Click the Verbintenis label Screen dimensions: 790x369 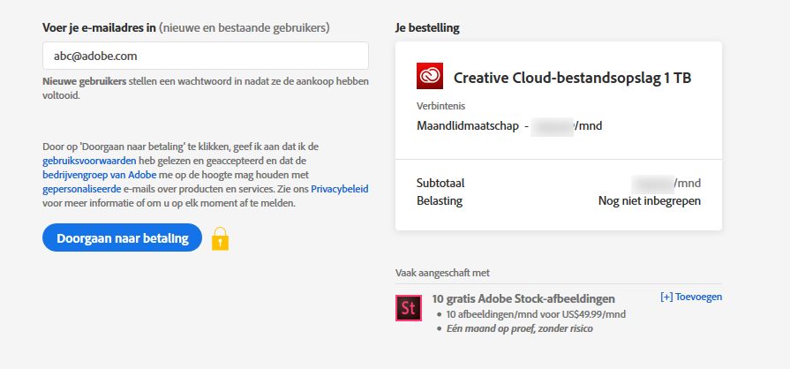[440, 106]
